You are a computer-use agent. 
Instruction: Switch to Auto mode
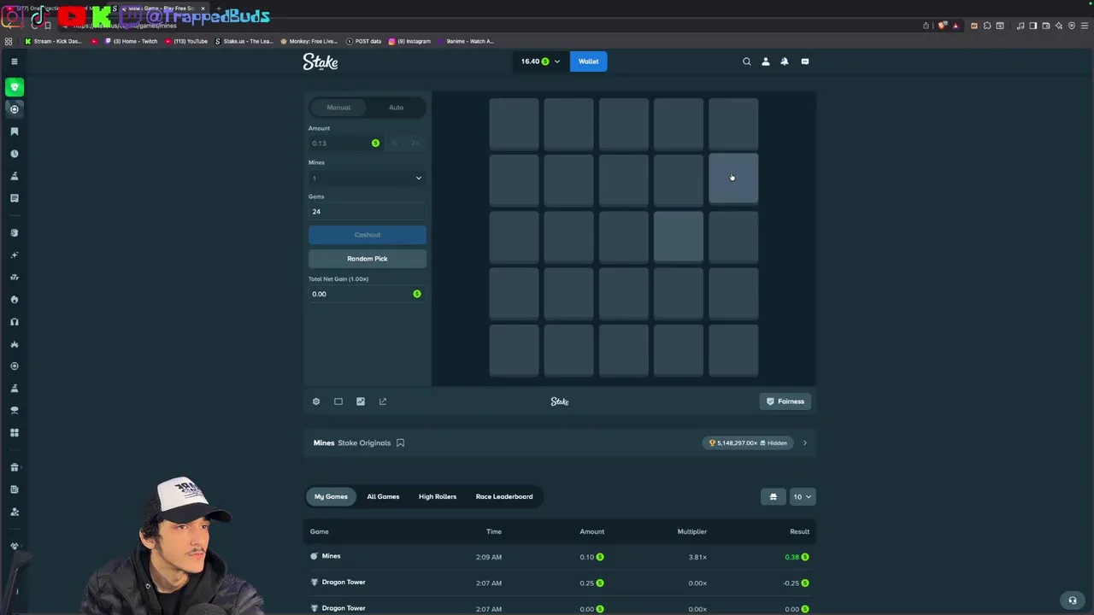click(397, 108)
